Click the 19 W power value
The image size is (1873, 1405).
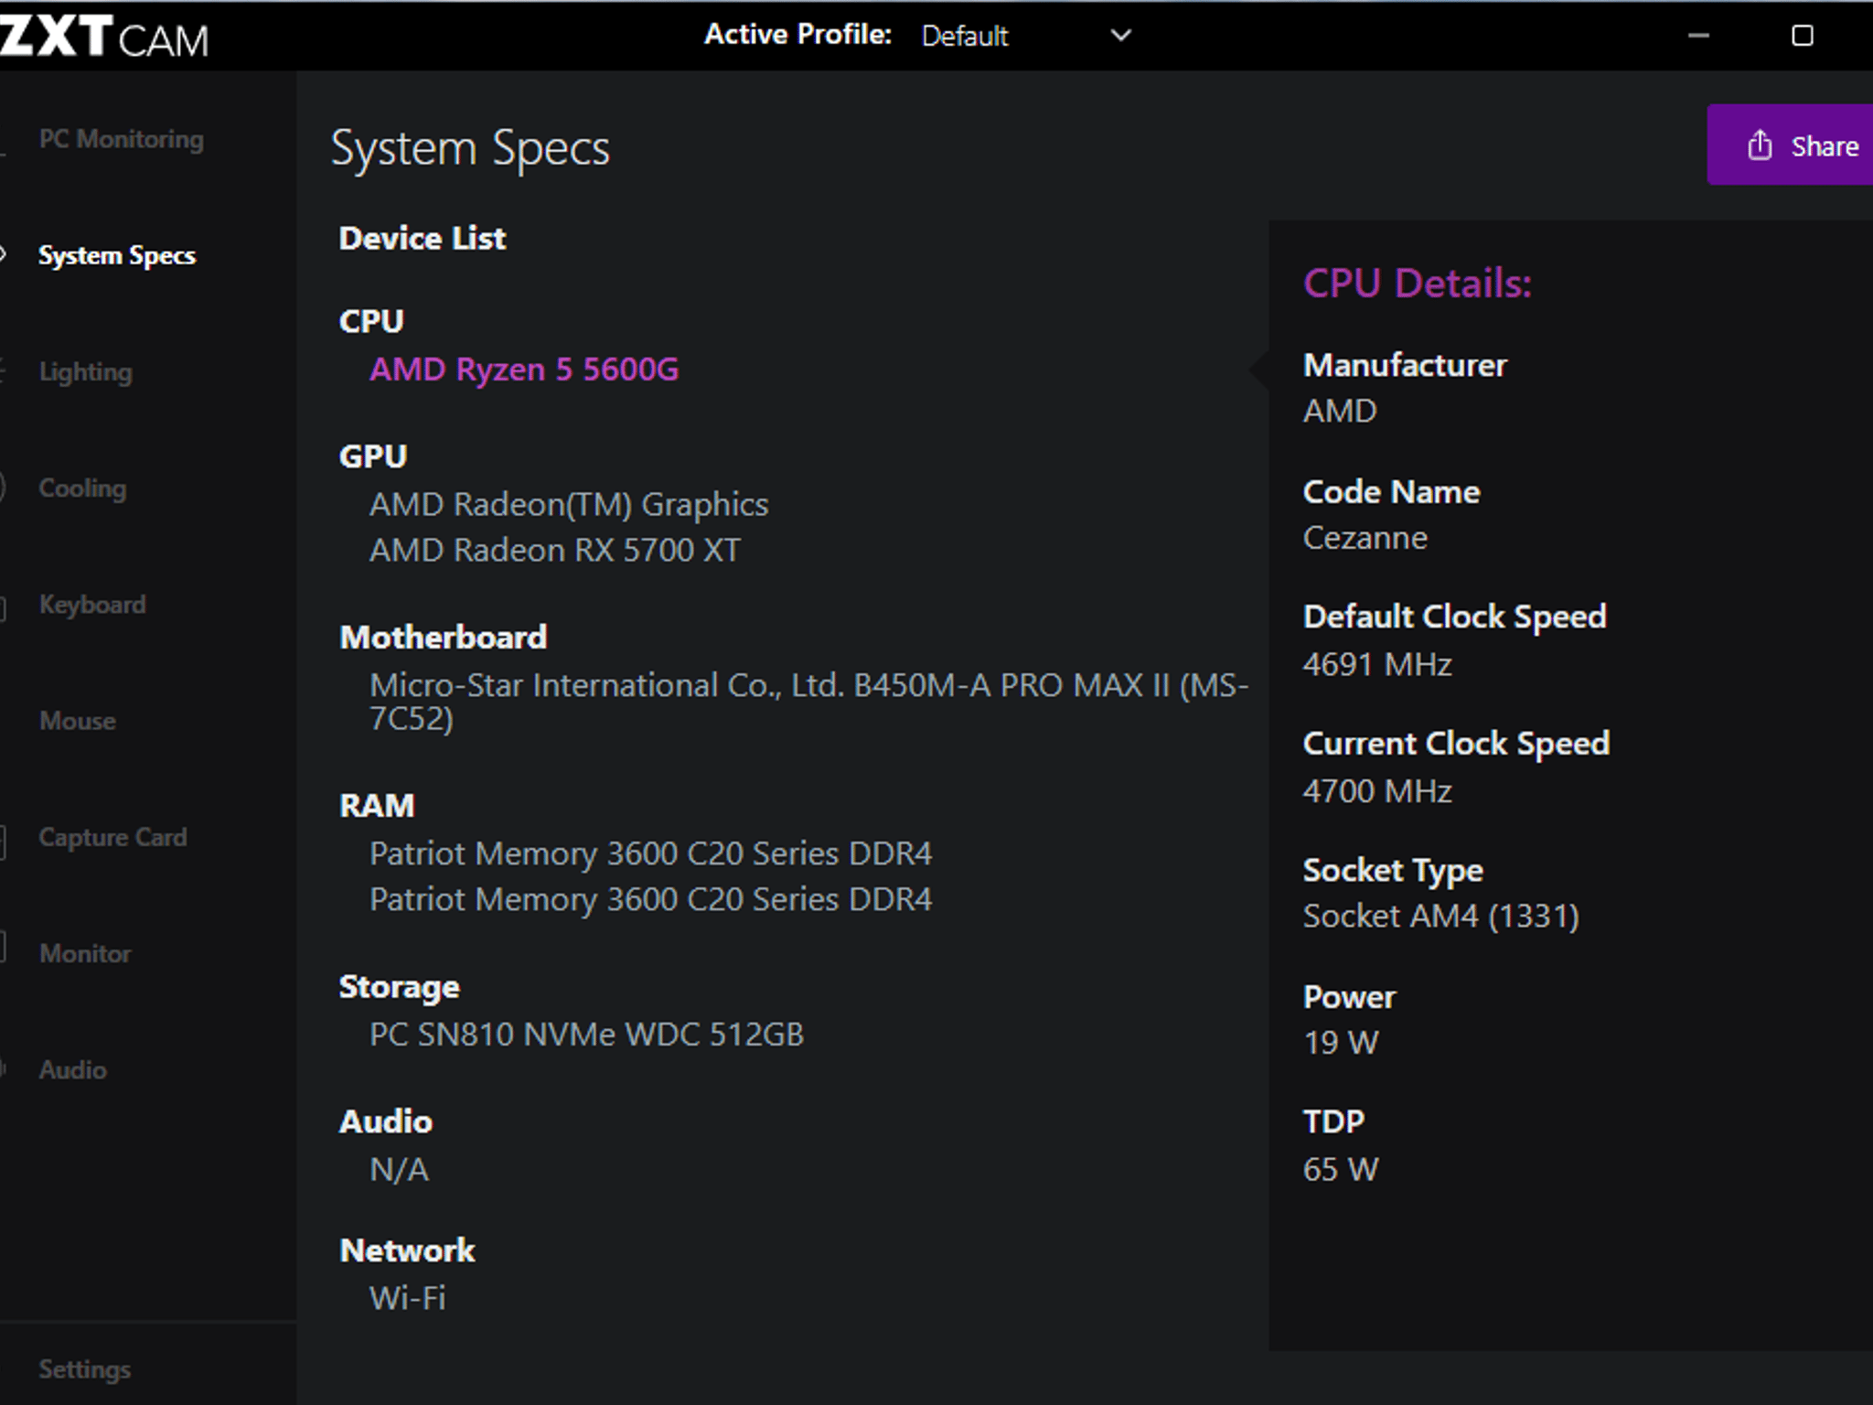point(1341,1042)
